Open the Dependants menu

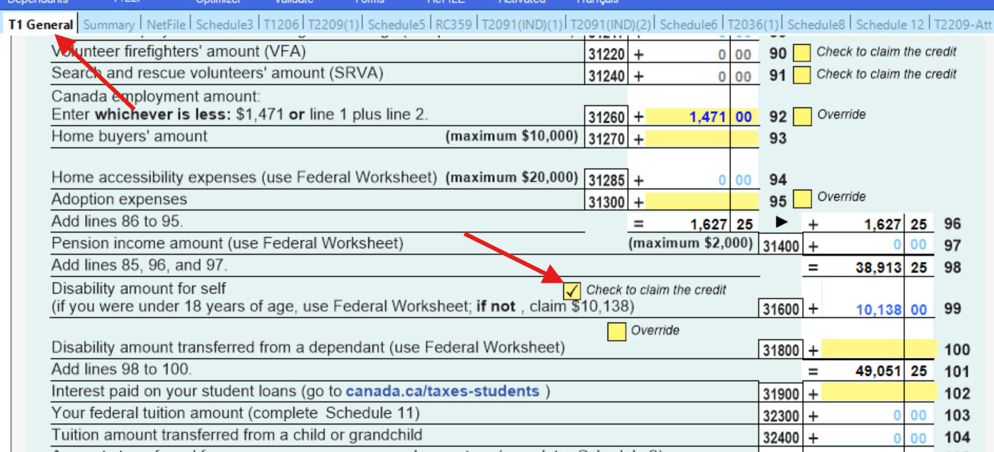[39, 2]
